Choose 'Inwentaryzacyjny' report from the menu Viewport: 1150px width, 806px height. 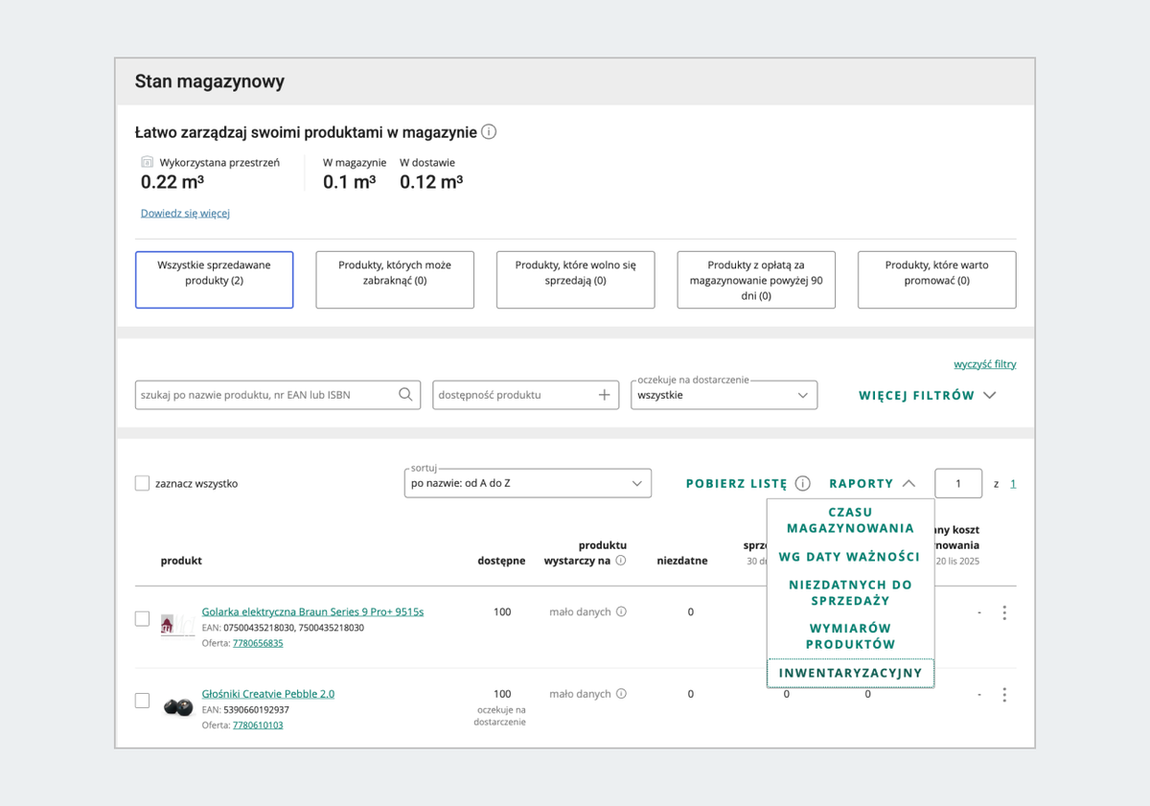coord(850,673)
